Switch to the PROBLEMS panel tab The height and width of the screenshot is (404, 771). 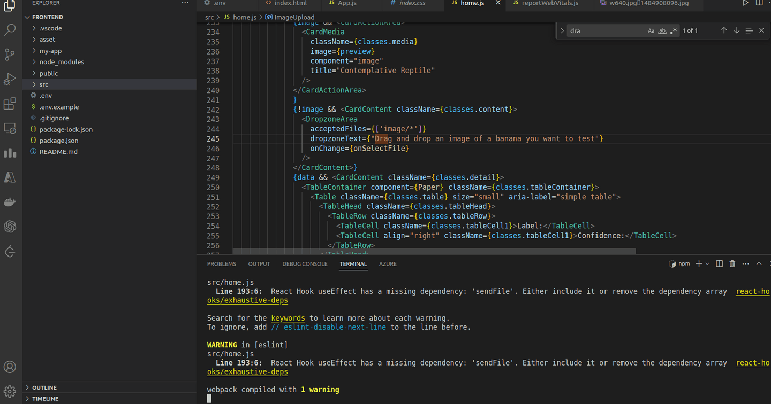tap(222, 264)
